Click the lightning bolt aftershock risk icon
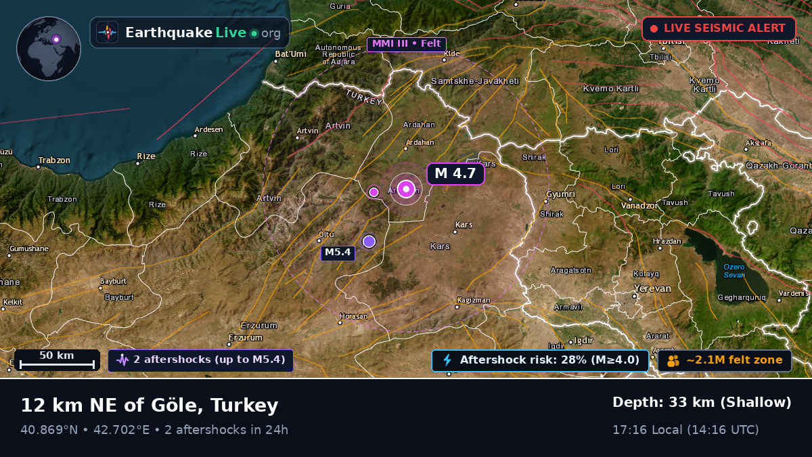This screenshot has width=812, height=457. coord(447,360)
